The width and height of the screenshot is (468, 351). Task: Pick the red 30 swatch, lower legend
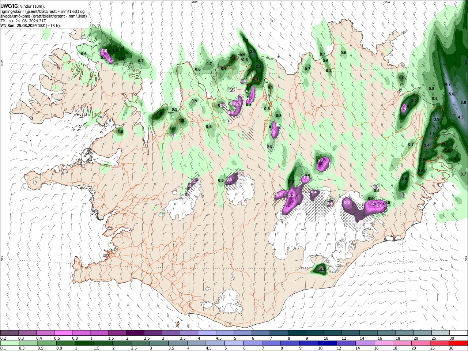tap(458, 343)
